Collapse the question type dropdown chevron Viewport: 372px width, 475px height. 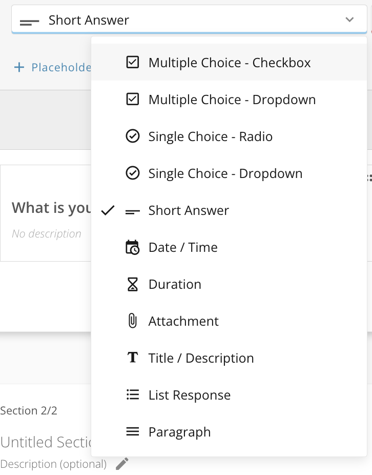coord(349,20)
